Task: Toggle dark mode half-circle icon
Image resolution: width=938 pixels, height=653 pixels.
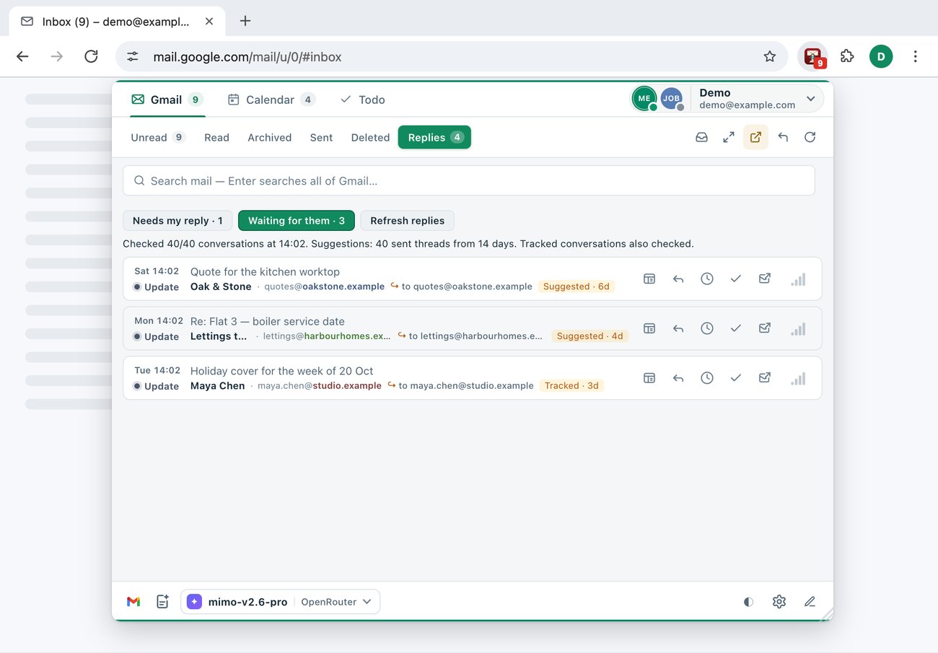Action: coord(749,602)
